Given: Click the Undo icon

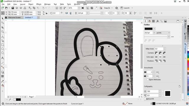Looking at the screenshot, I should (x=43, y=8).
